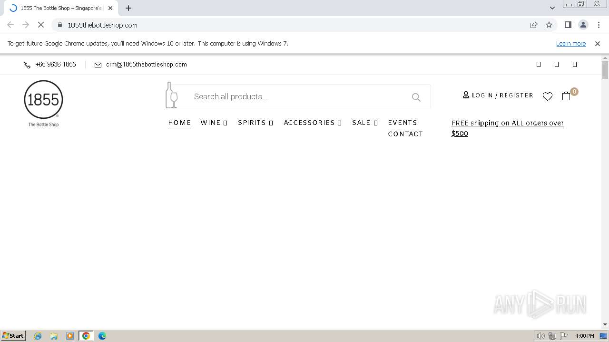Expand the SALE menu
609x342 pixels.
(x=365, y=123)
